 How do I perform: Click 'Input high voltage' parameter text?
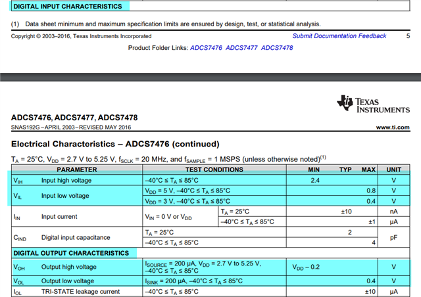[66, 180]
